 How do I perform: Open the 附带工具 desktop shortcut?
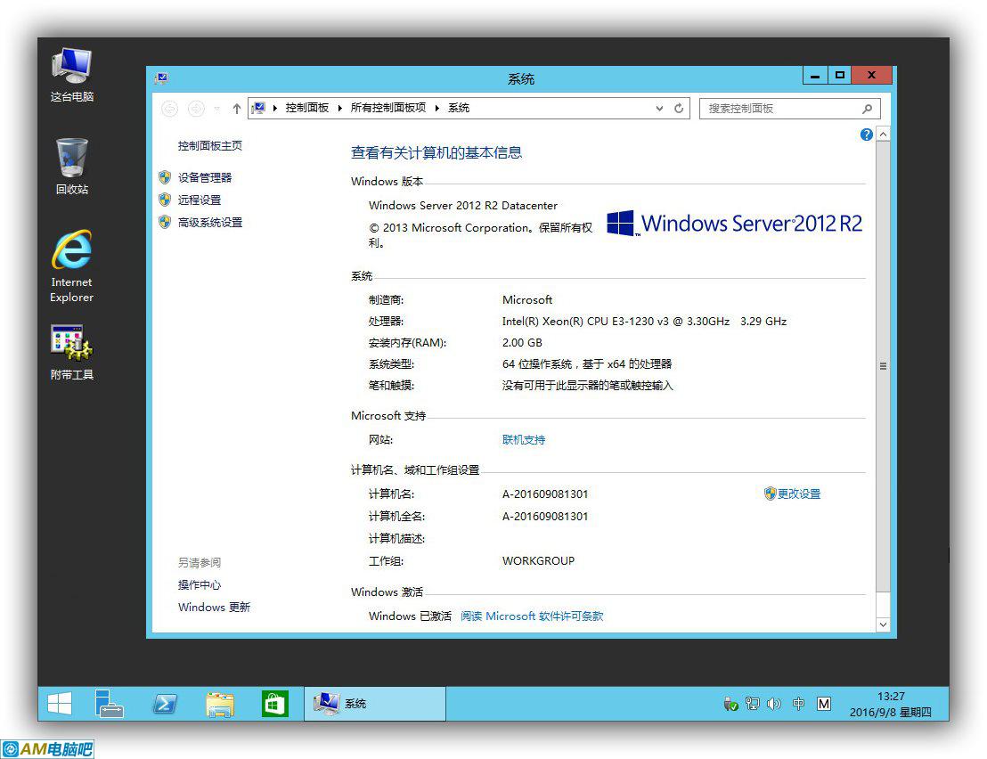point(72,353)
